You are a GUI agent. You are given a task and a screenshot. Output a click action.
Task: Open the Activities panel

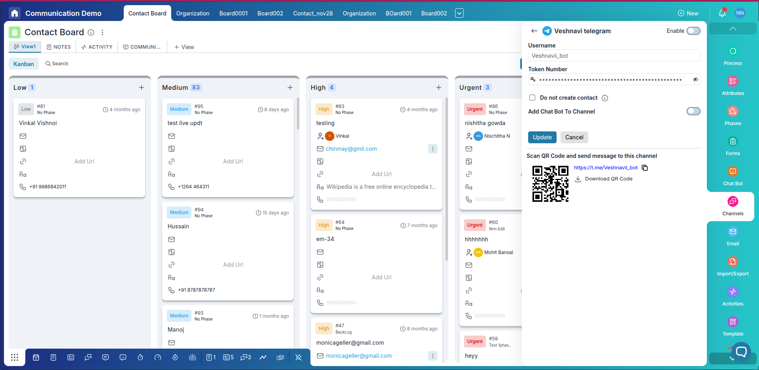pyautogui.click(x=733, y=296)
